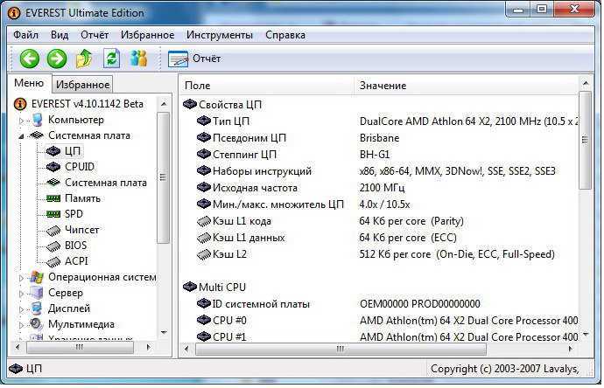Select the BIOS icon in tree

(53, 246)
